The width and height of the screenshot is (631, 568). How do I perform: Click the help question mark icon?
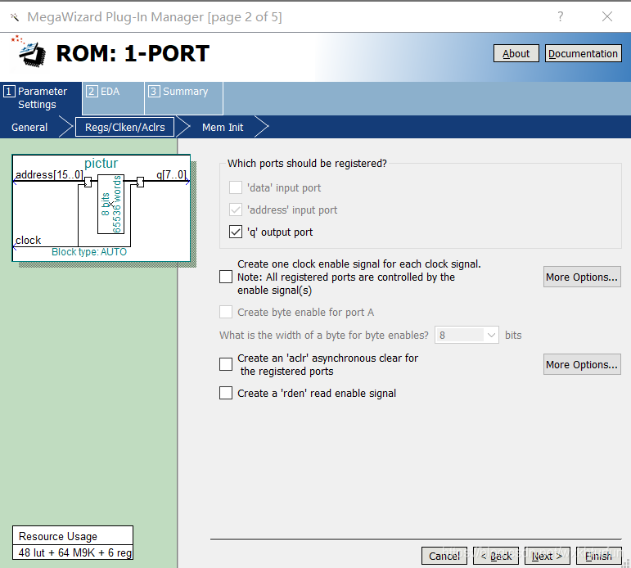coord(560,16)
